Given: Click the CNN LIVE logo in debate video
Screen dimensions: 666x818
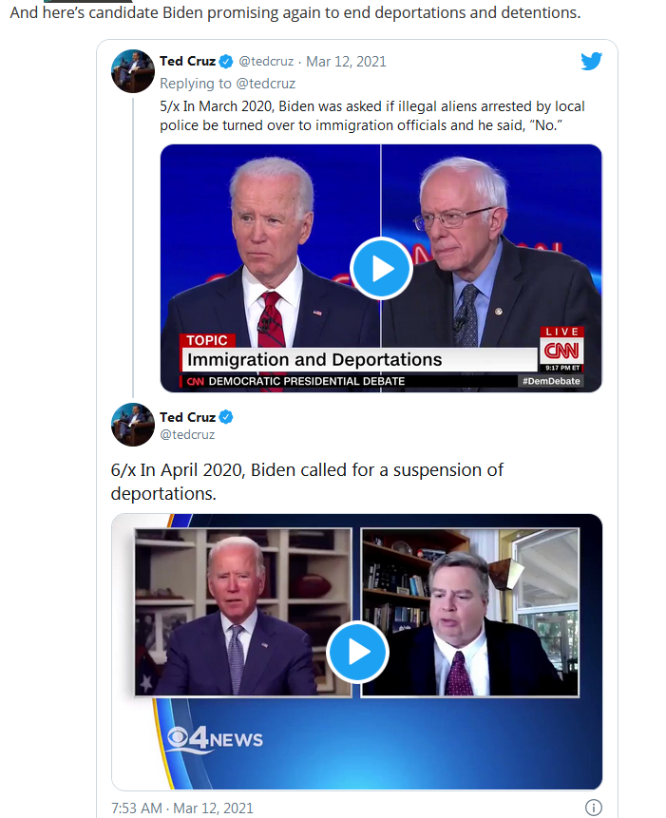Looking at the screenshot, I should tap(561, 348).
